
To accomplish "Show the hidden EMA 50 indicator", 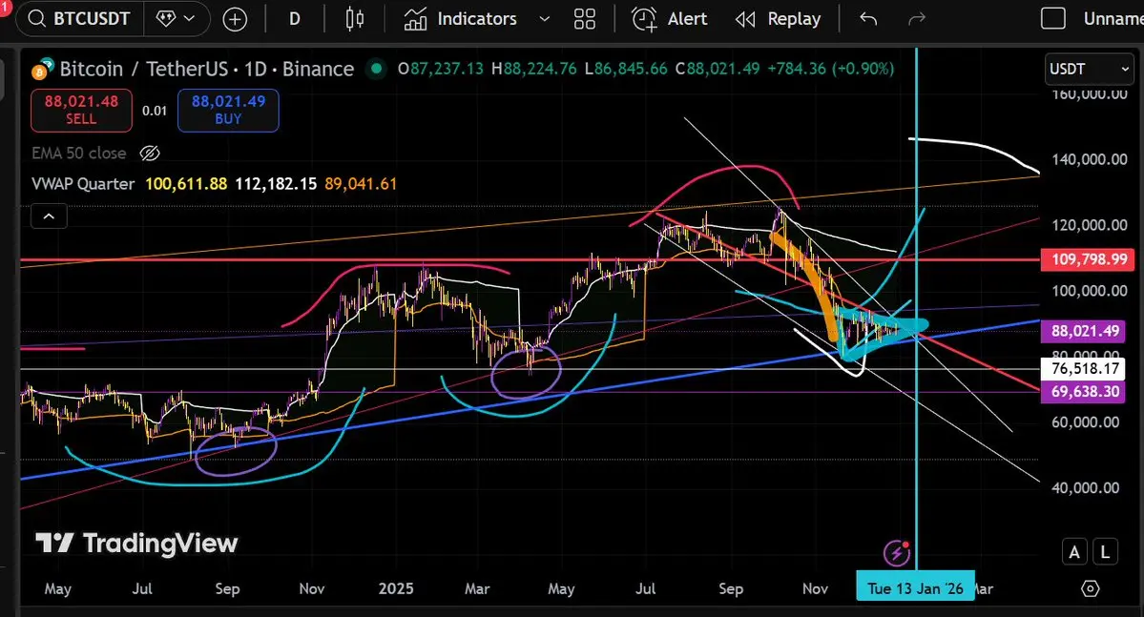I will (150, 154).
